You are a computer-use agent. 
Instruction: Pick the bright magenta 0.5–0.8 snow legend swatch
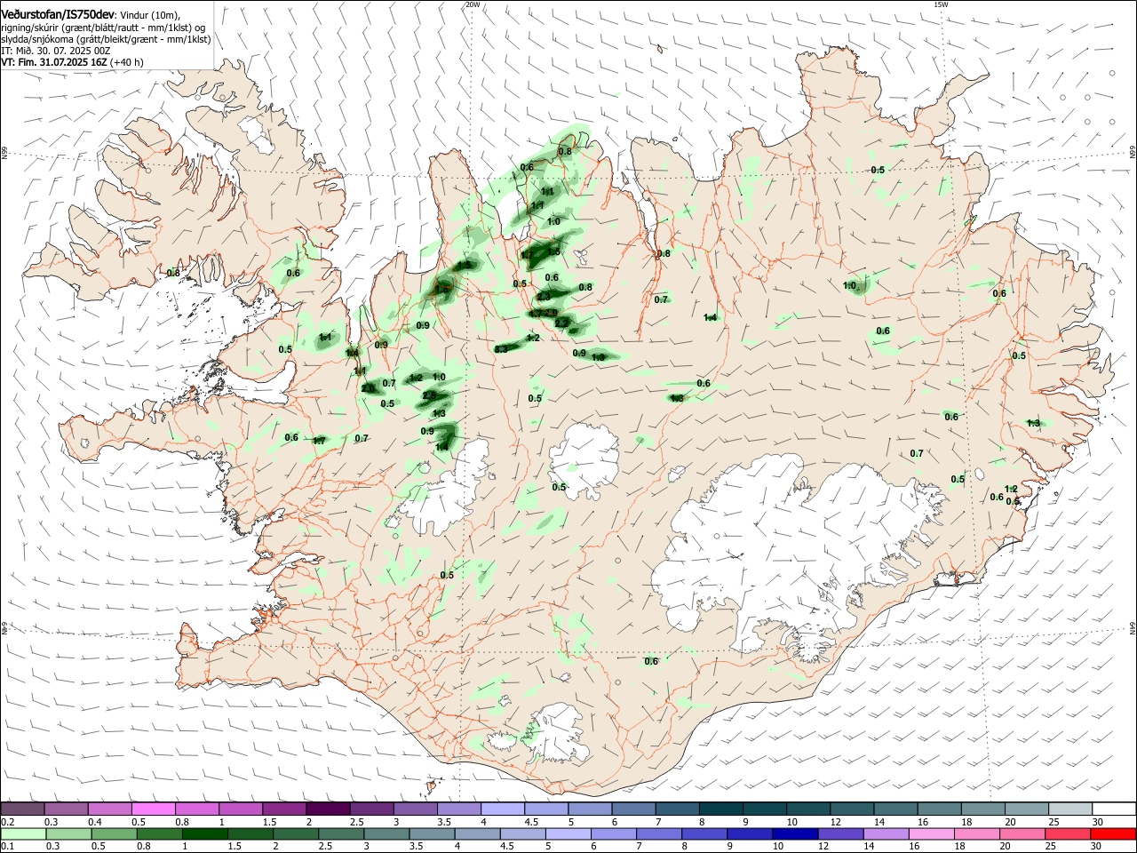click(154, 809)
